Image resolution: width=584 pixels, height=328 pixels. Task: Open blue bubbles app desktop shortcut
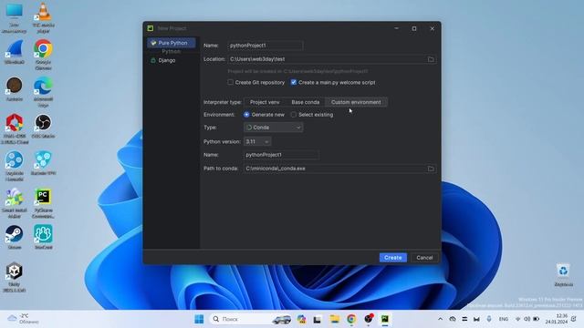15,166
